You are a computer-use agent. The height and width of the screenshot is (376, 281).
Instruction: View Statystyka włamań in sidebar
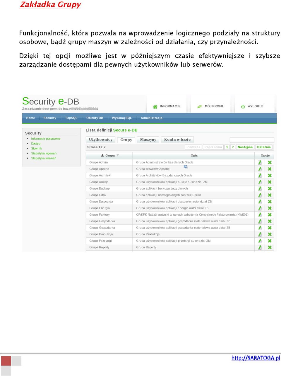coord(44,158)
